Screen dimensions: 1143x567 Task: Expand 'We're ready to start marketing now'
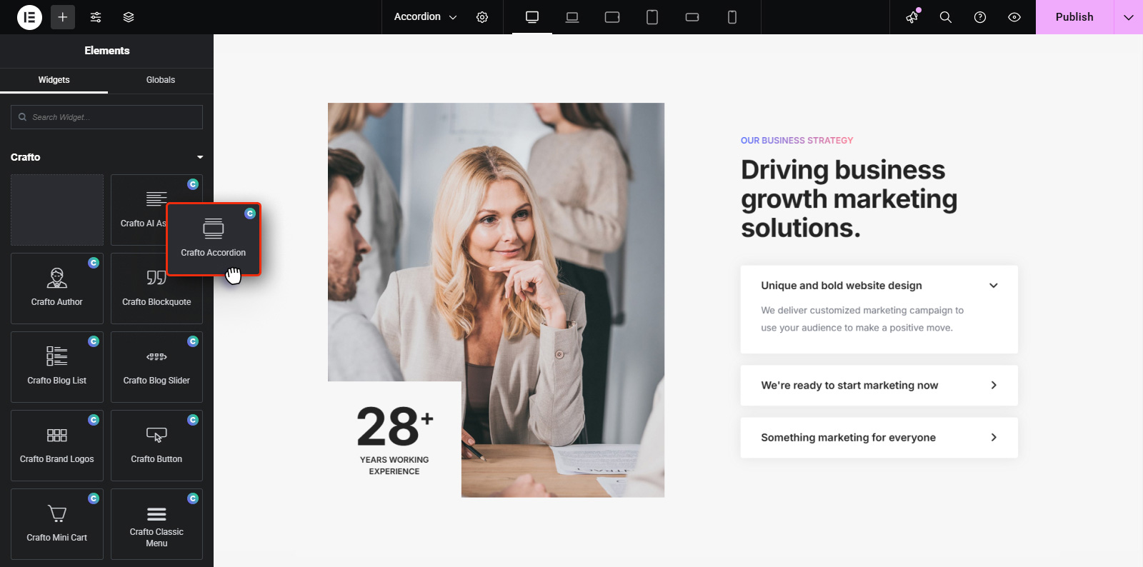point(879,386)
